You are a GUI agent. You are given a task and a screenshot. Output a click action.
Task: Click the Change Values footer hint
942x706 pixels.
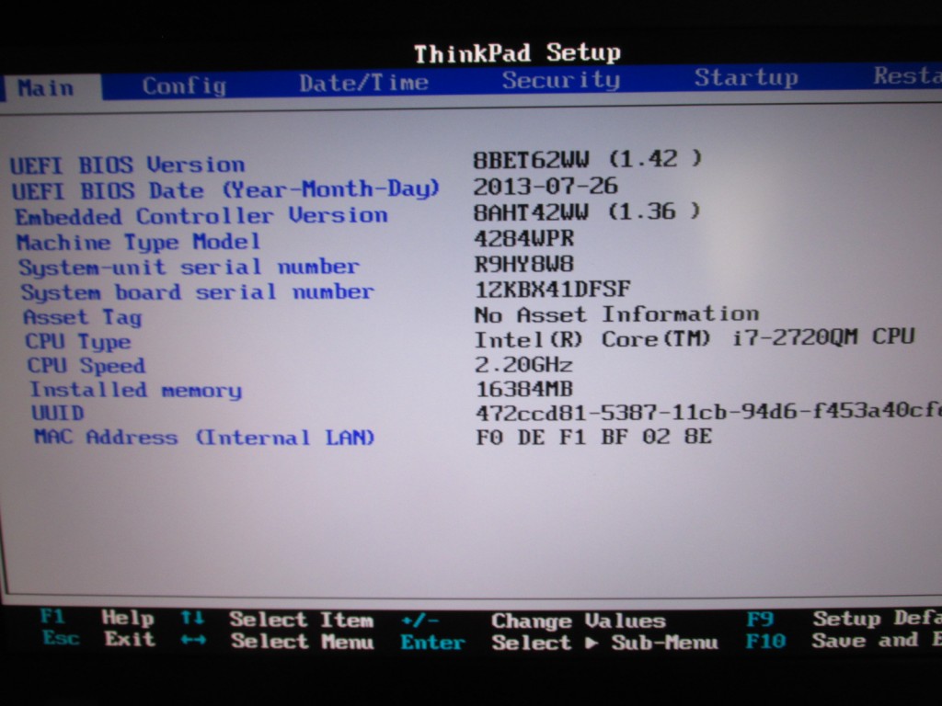point(578,621)
